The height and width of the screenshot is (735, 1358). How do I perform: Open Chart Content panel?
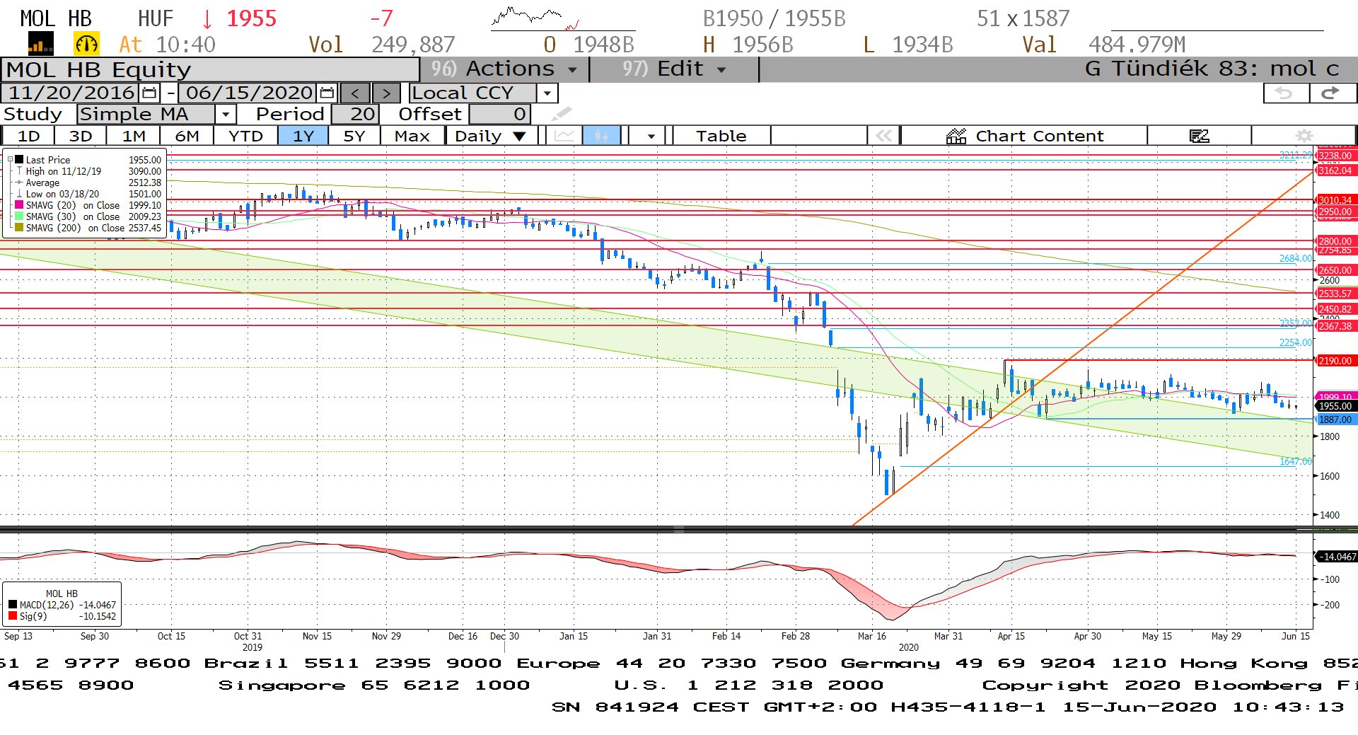point(1024,136)
